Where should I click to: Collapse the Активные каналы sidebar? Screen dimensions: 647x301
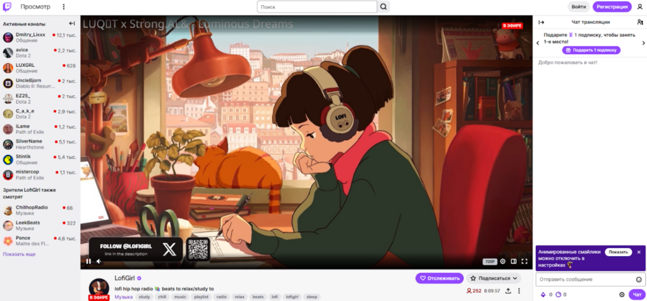click(72, 23)
